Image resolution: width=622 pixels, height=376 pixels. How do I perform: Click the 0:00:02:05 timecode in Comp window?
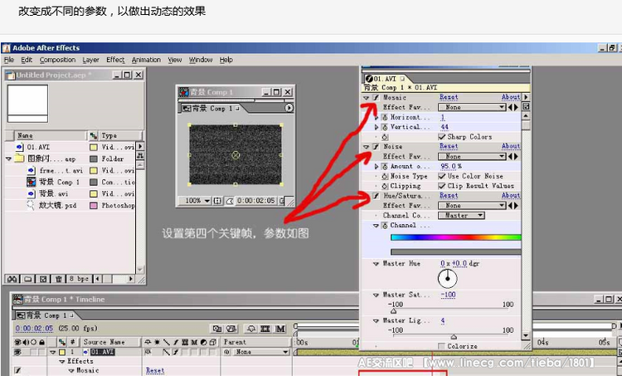(256, 201)
